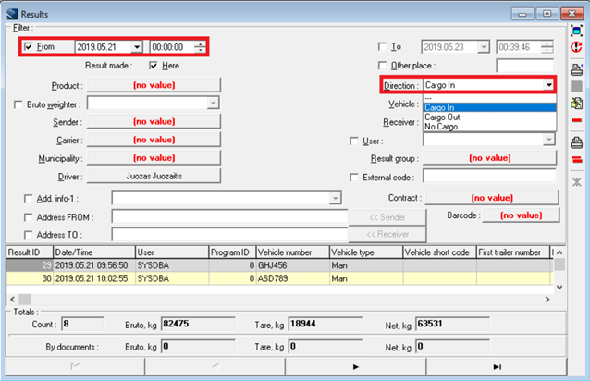This screenshot has width=590, height=381.
Task: Check the Address TO checkbox
Action: (x=29, y=235)
